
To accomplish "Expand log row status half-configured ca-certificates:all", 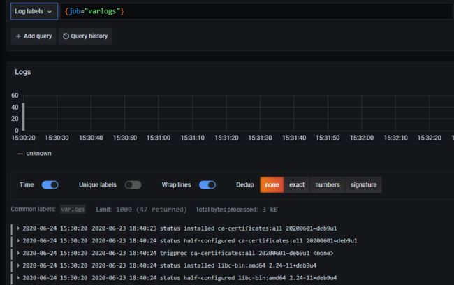I will [x=18, y=241].
